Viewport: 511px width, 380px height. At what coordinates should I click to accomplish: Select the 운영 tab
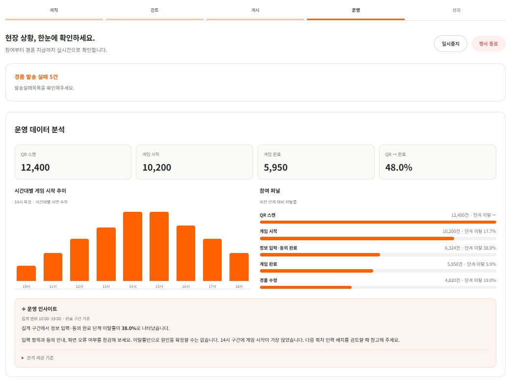click(x=356, y=10)
